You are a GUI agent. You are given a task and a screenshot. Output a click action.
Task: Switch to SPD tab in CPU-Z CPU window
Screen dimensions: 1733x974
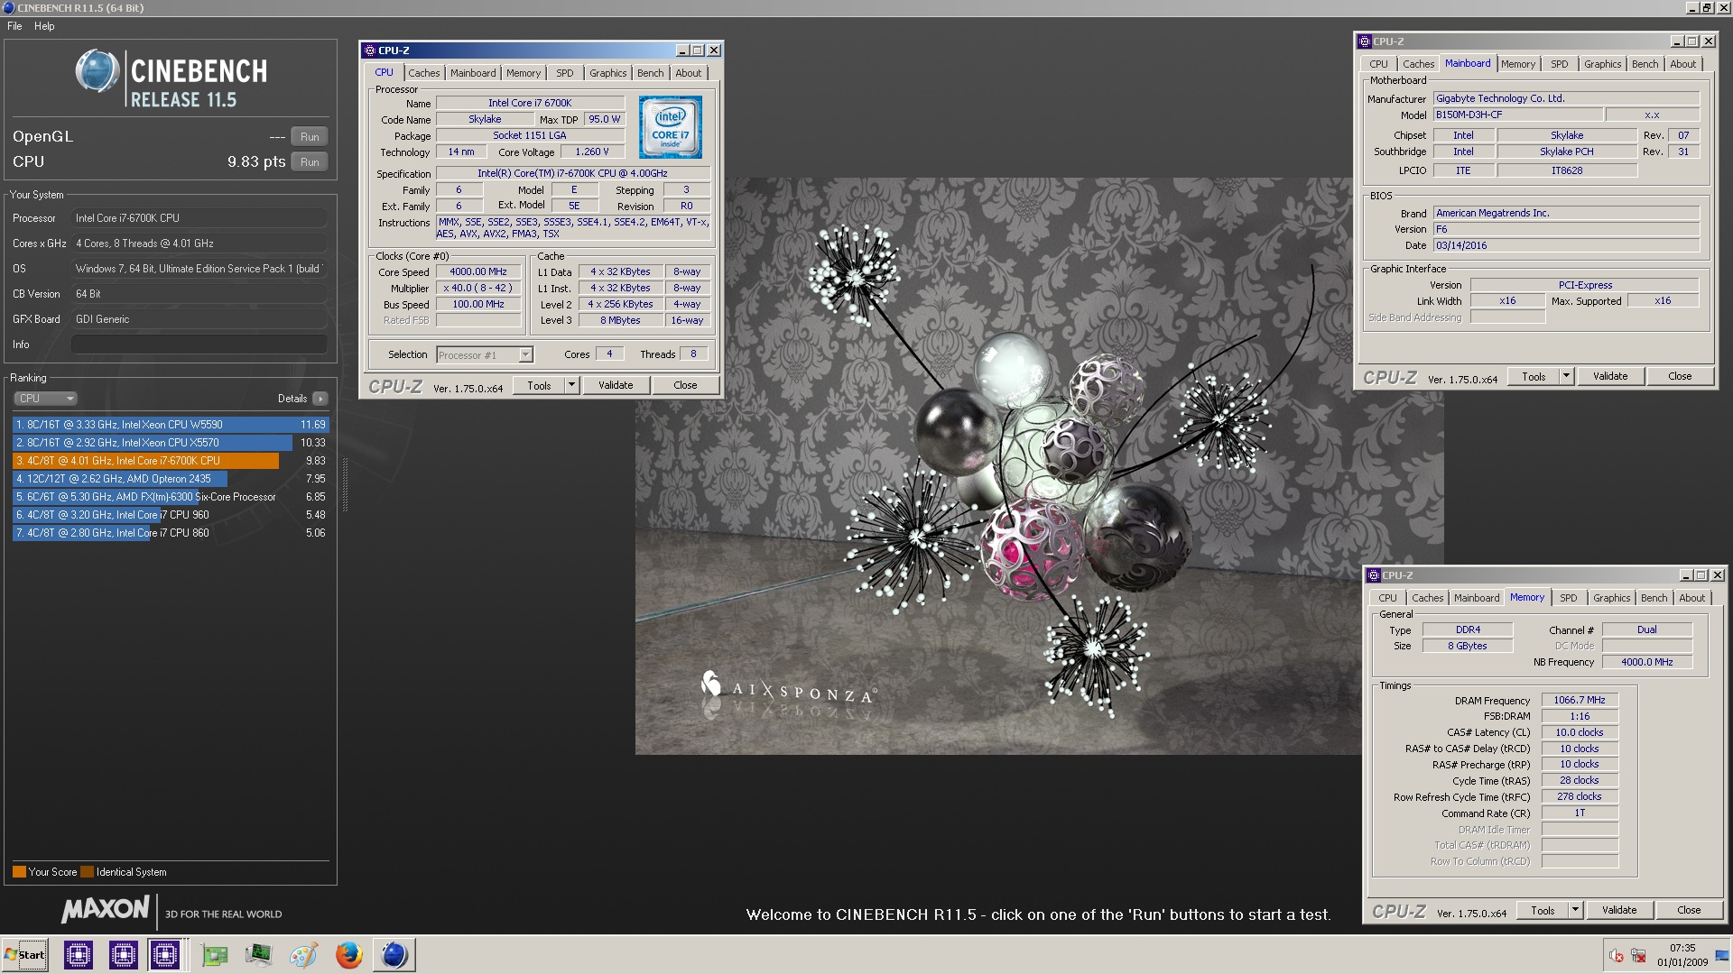[x=565, y=73]
